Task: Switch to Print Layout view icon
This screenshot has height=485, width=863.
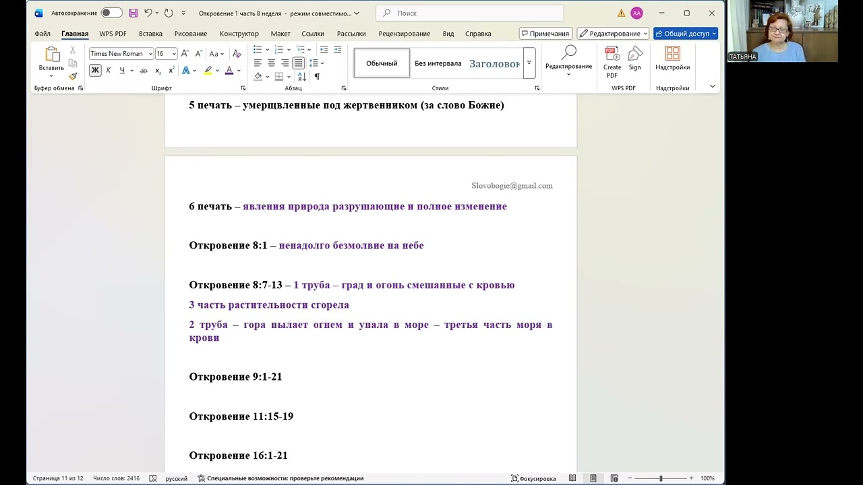Action: 593,478
